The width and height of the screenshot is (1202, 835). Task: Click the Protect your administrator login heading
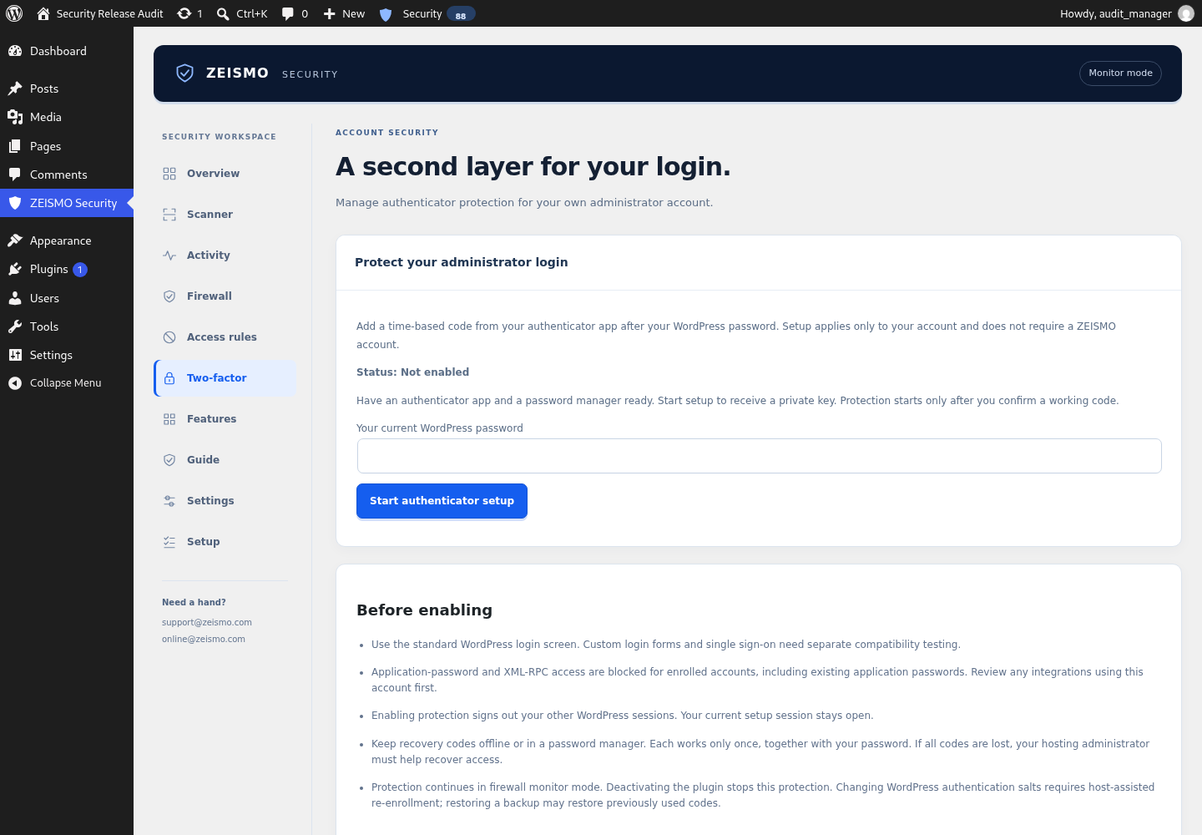point(462,262)
